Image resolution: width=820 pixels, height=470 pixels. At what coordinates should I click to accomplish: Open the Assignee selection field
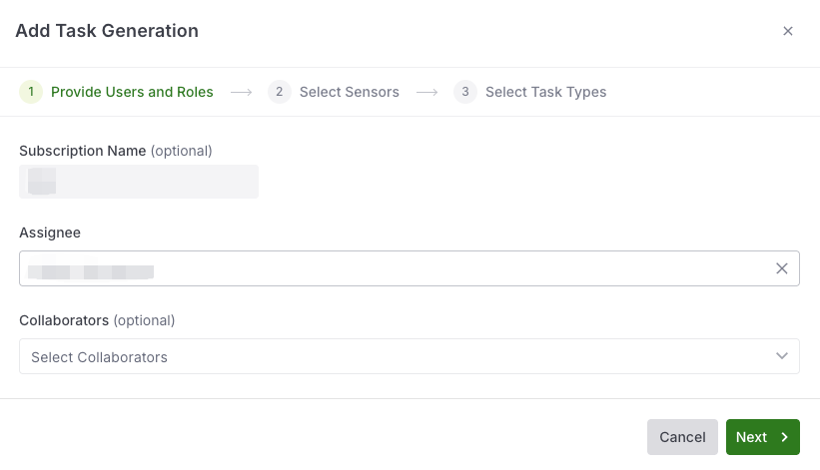pos(410,268)
